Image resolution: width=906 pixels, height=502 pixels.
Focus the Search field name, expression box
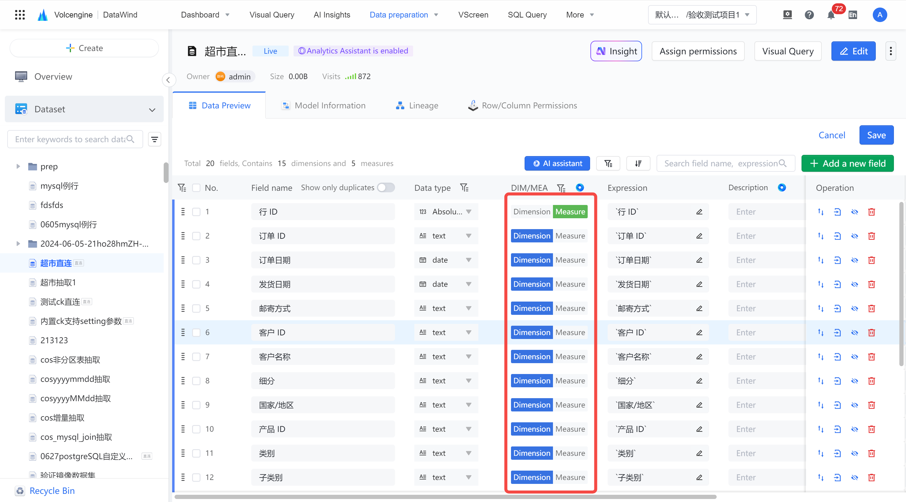(725, 164)
